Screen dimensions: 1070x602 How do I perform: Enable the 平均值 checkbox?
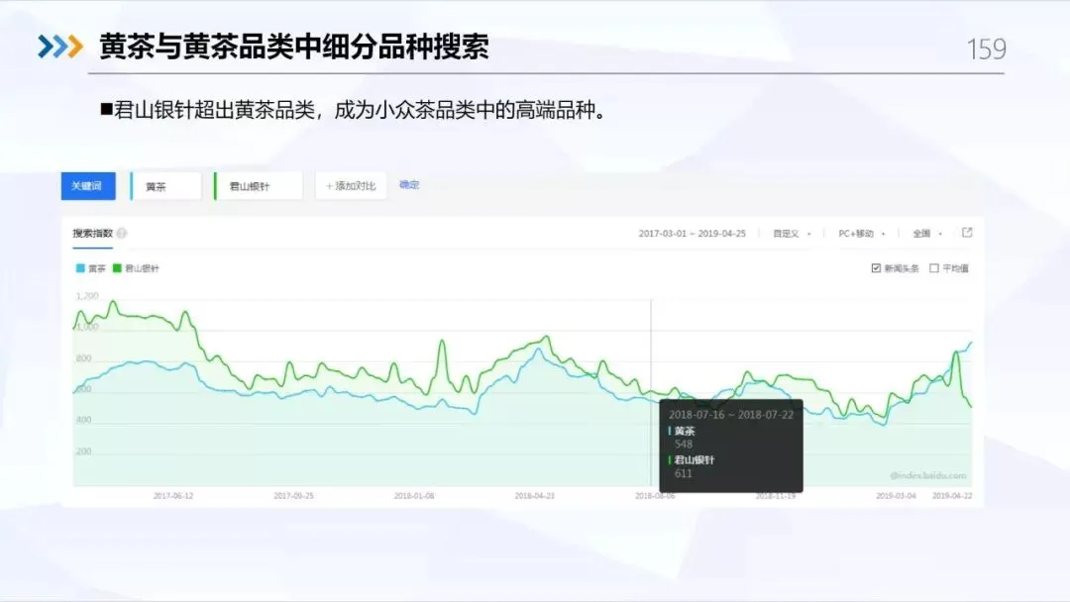coord(934,268)
